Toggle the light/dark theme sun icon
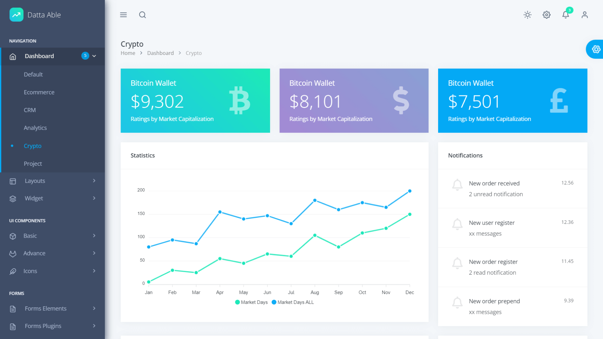This screenshot has width=603, height=339. [x=527, y=15]
